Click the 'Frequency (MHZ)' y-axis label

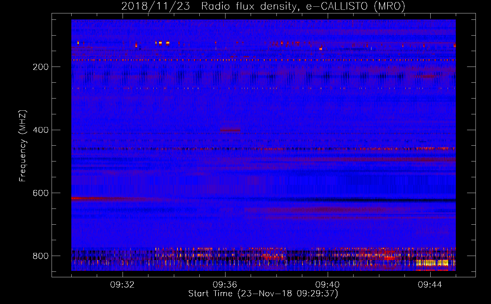[x=23, y=146]
